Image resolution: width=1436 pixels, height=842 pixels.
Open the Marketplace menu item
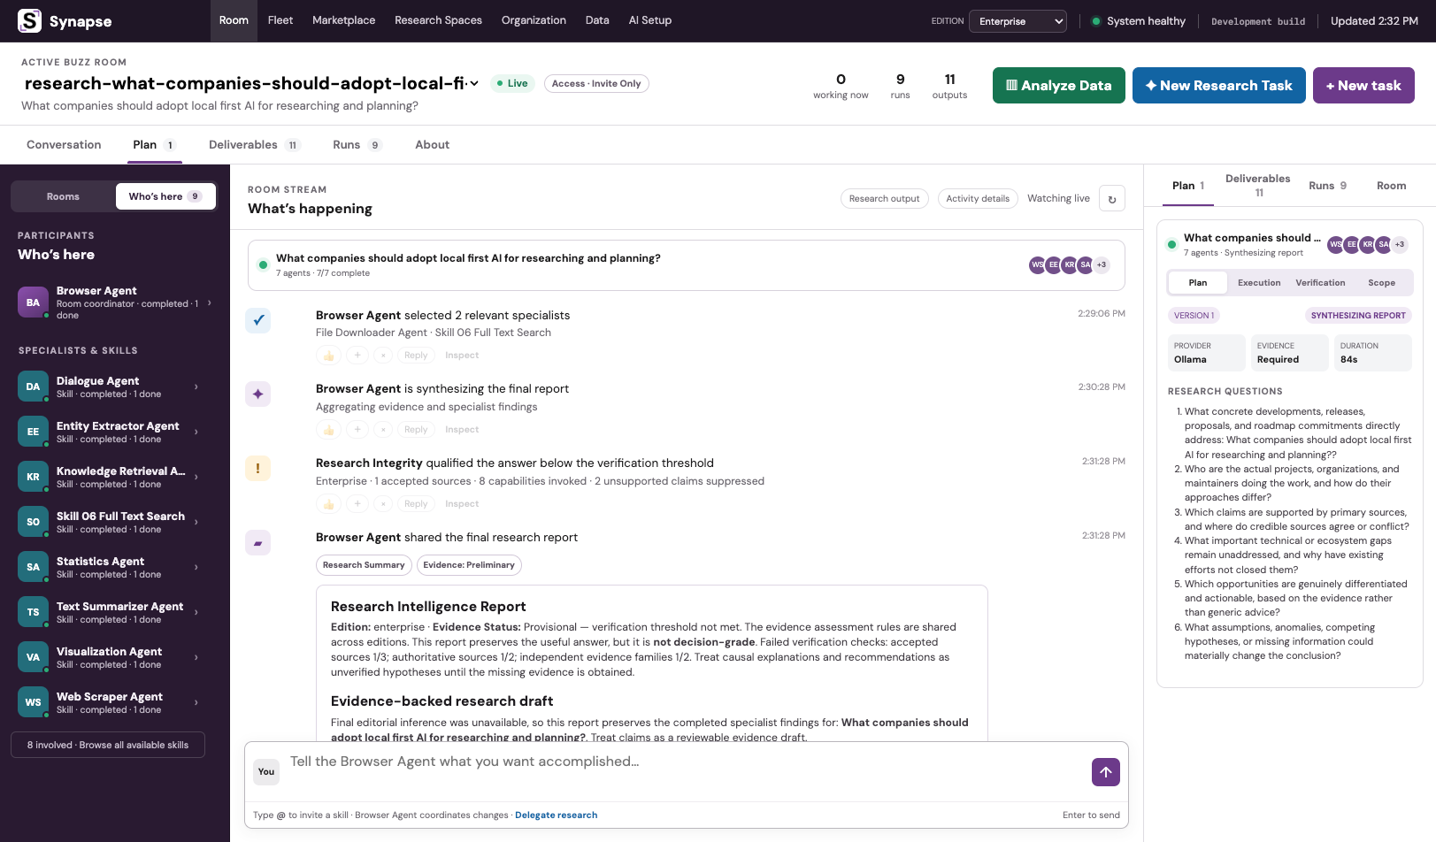[343, 20]
